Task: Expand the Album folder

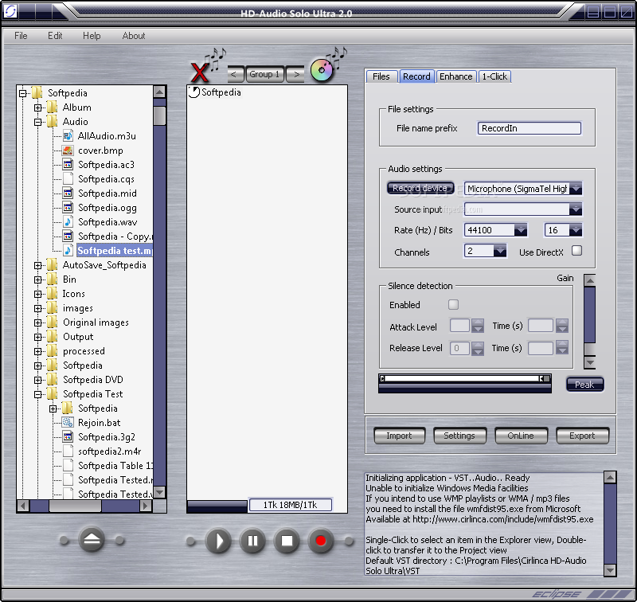Action: 37,107
